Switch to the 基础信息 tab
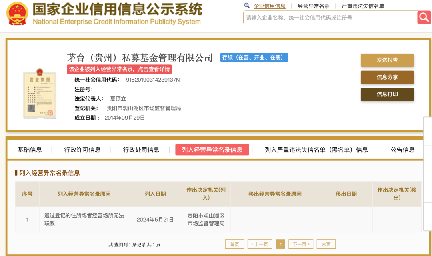This screenshot has height=256, width=432. pyautogui.click(x=30, y=150)
